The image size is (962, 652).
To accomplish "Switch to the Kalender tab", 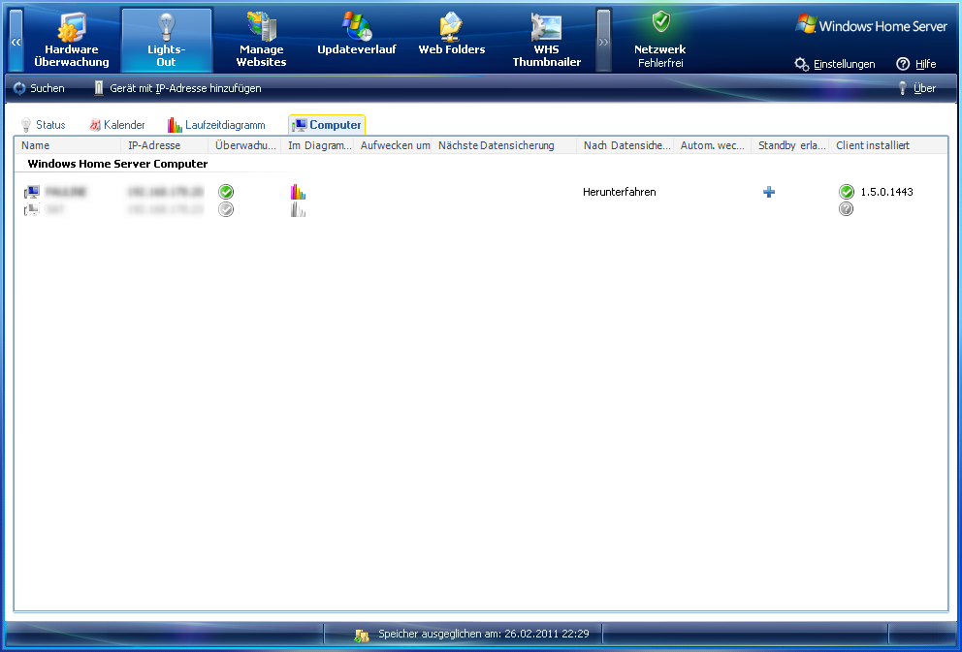I will click(117, 125).
